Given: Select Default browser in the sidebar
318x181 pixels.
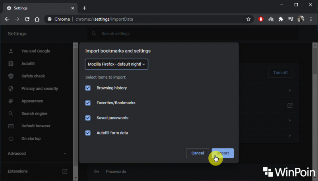Looking at the screenshot, I should (x=36, y=126).
